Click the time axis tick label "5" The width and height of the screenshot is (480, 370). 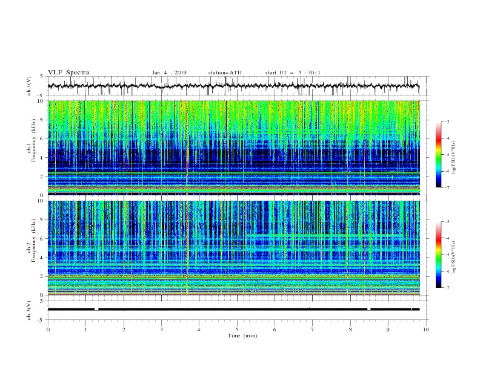click(x=237, y=329)
